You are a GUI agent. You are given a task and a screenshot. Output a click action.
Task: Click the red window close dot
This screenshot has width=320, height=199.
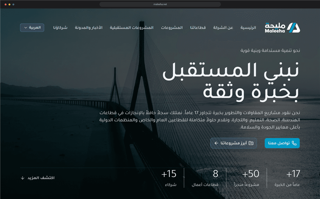coord(6,4)
